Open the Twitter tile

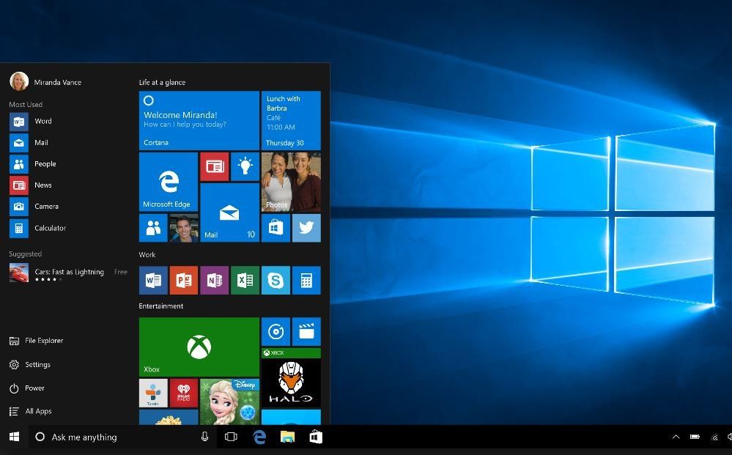pos(306,228)
